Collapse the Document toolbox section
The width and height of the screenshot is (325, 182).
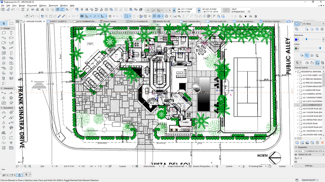(x=2, y=108)
